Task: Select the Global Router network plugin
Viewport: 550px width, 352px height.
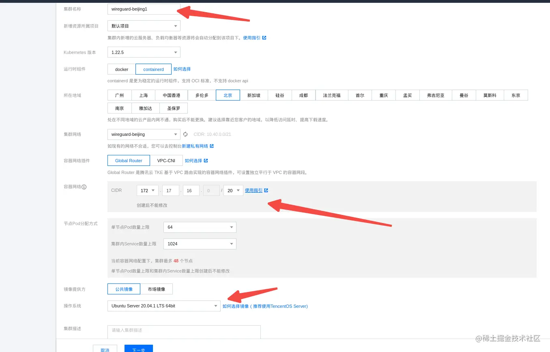Action: pyautogui.click(x=129, y=161)
